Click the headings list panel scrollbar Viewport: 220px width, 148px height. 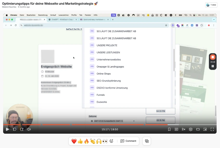174,60
